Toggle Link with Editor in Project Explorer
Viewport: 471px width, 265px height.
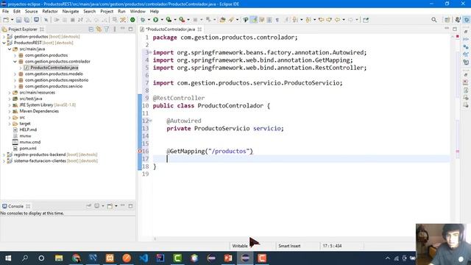[99, 29]
